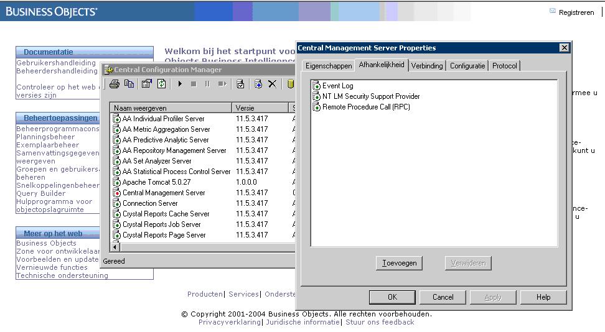Select the Apache Tomcat 5.0.27 row
605x332 pixels.
[156, 182]
